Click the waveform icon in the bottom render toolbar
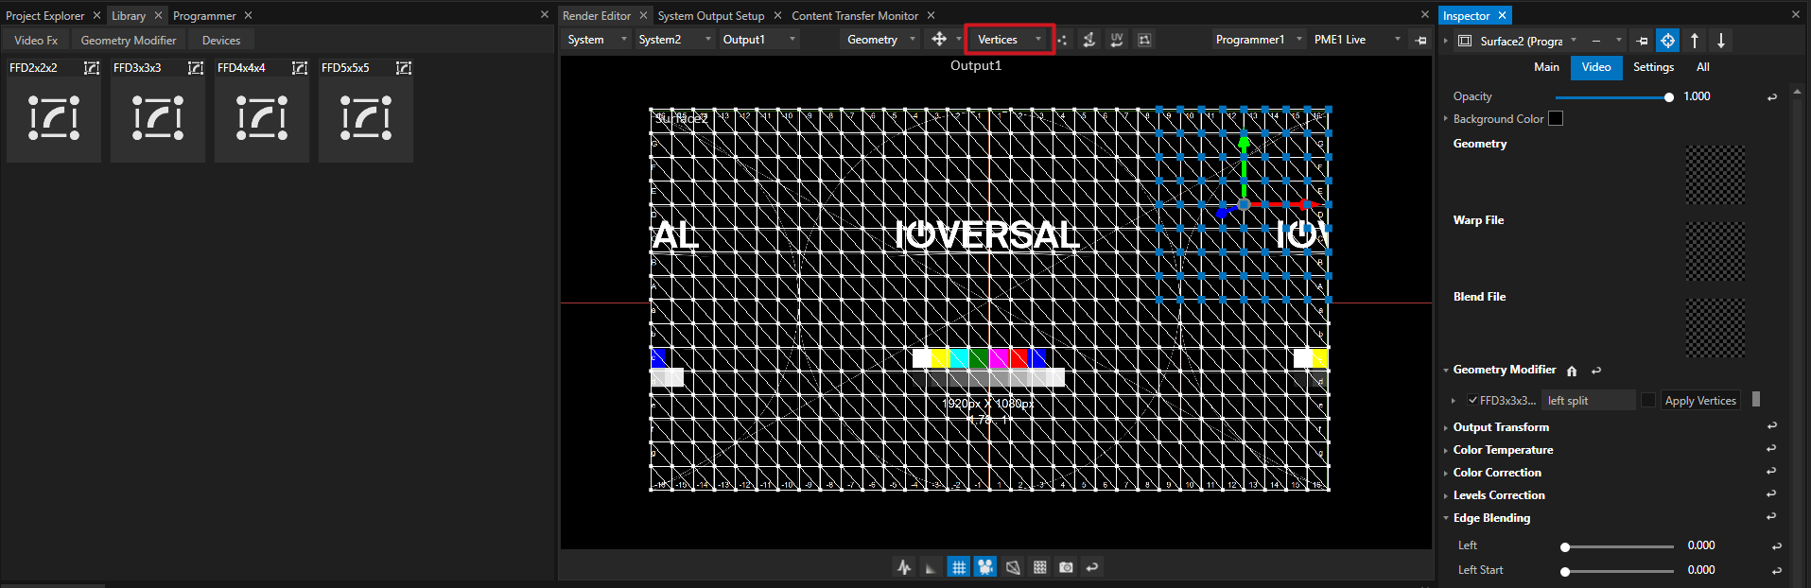1811x588 pixels. (904, 567)
